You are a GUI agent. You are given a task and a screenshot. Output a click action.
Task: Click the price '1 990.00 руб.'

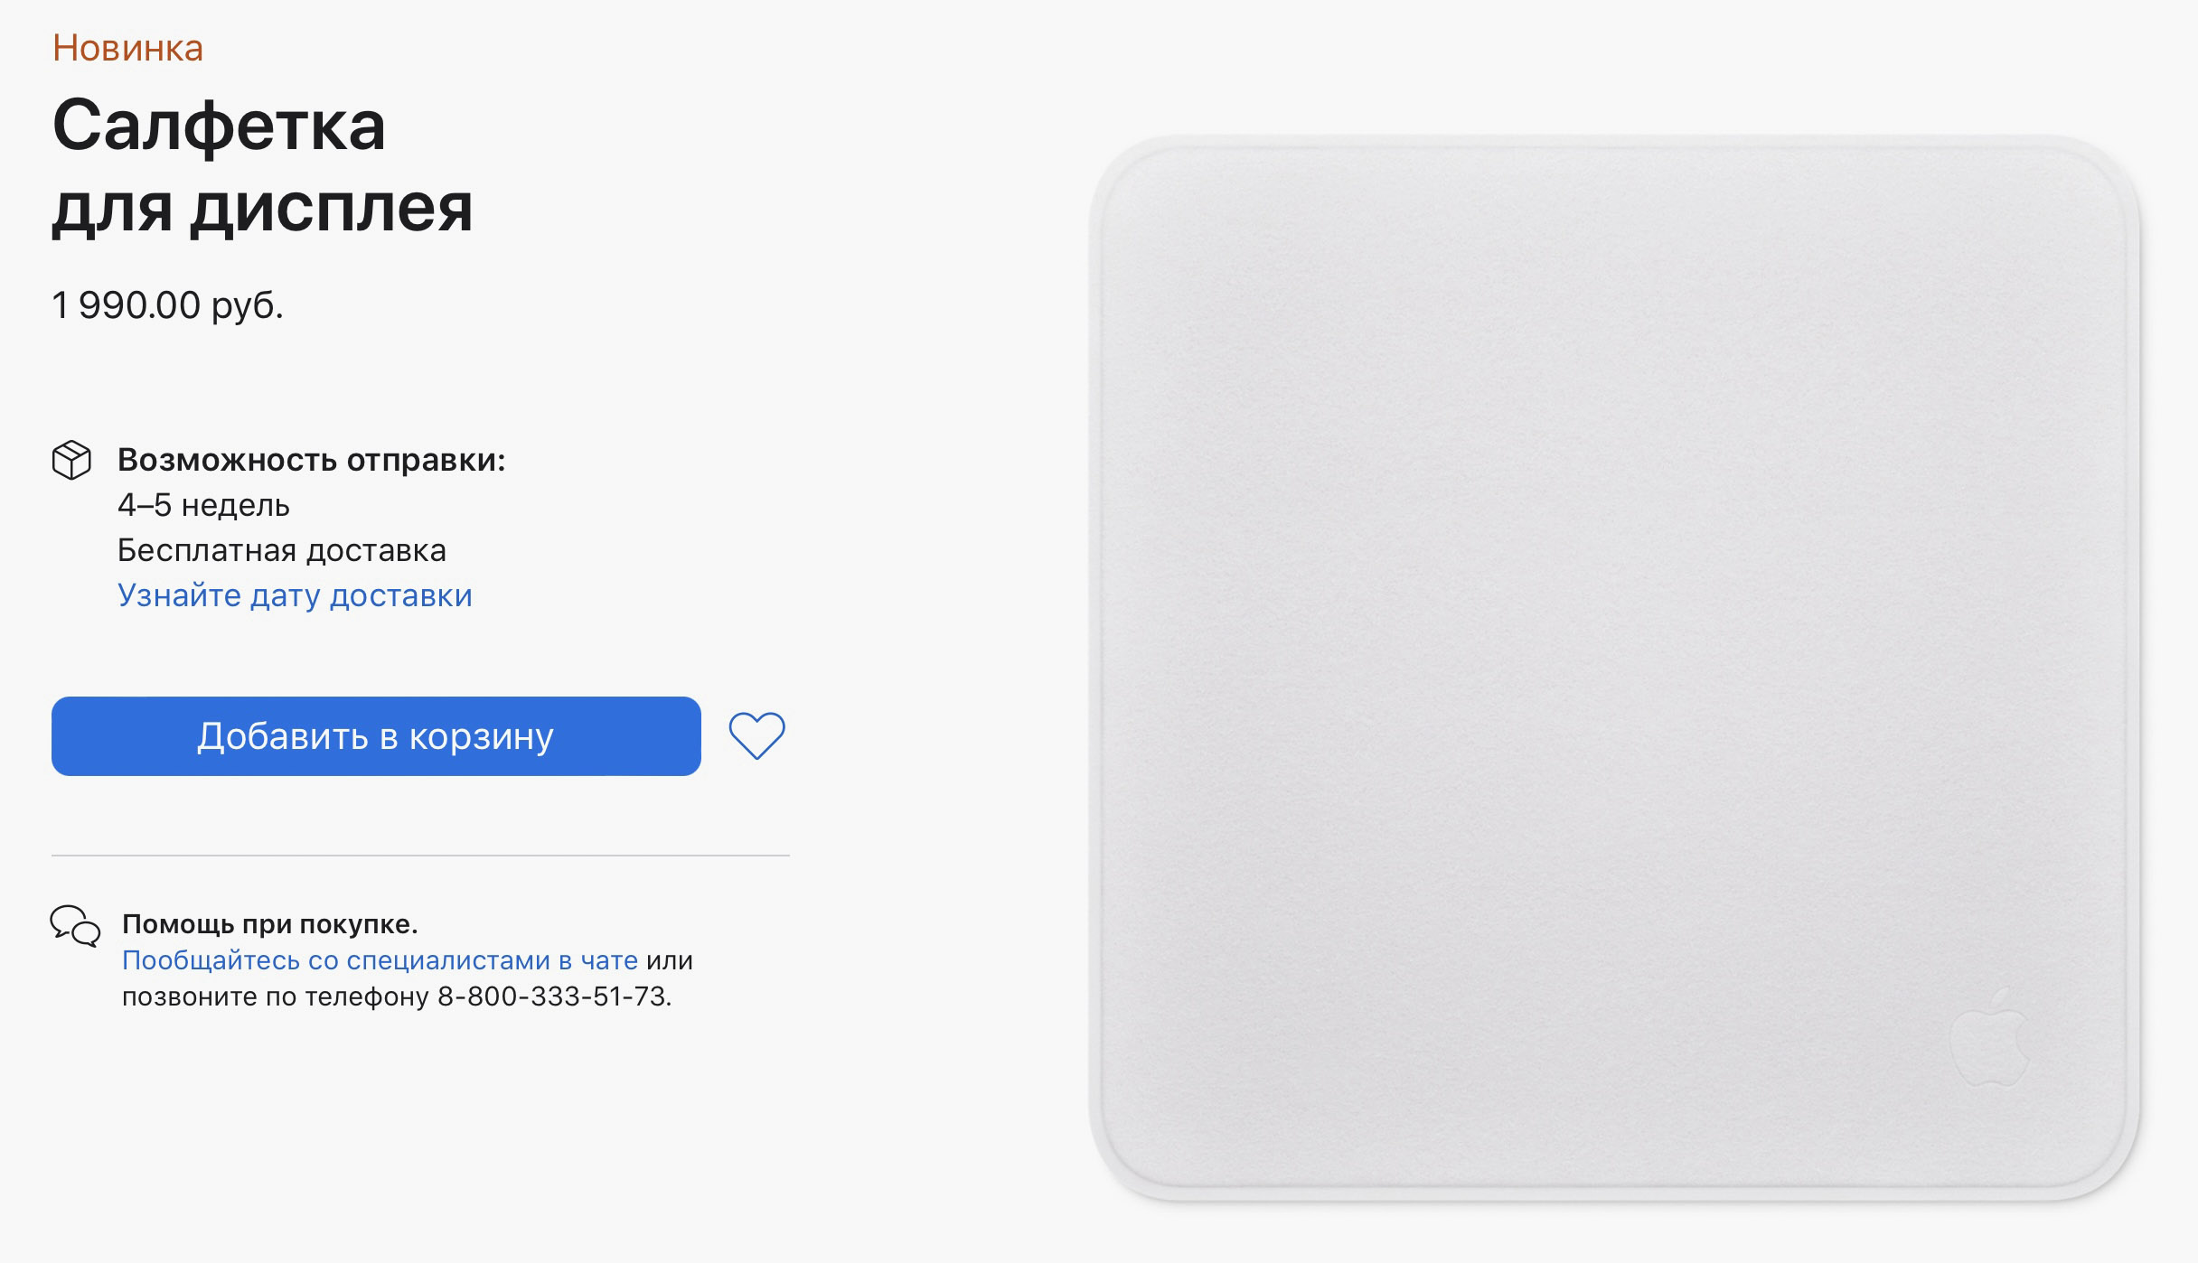click(x=168, y=305)
